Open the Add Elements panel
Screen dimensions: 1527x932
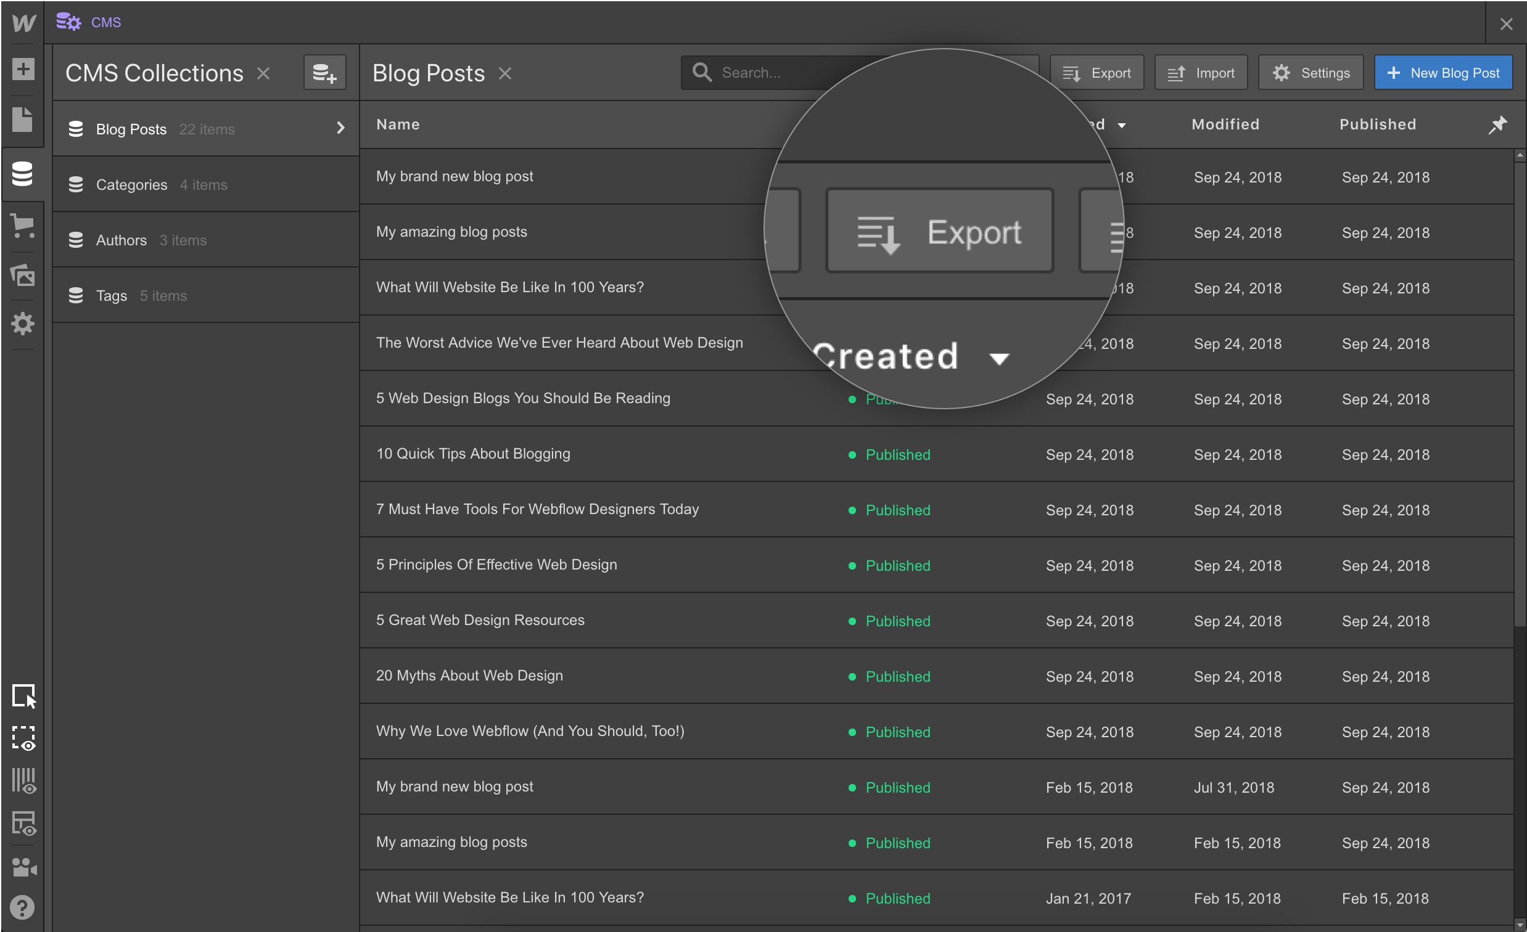[23, 70]
